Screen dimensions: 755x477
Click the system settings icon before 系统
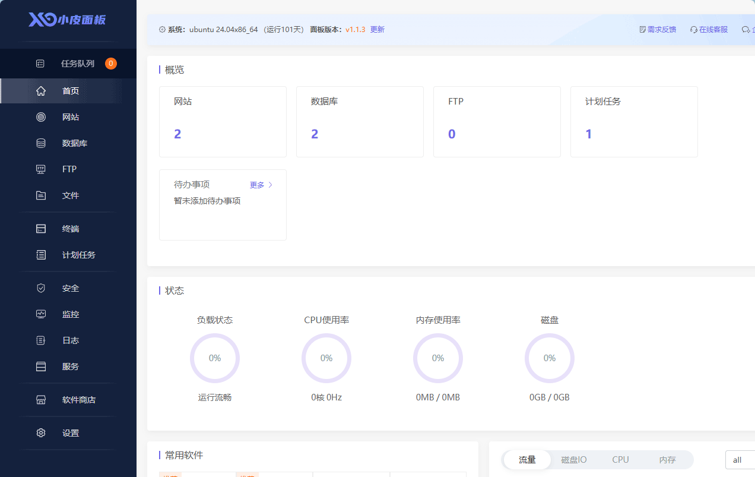163,29
